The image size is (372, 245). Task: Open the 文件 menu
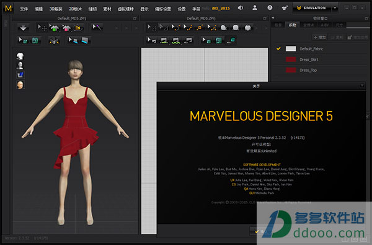[24, 9]
